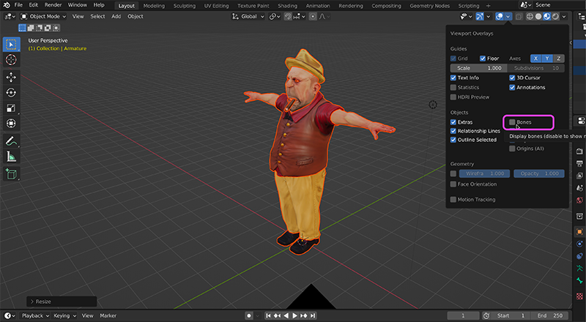
Task: Play animation forward
Action: [x=294, y=315]
